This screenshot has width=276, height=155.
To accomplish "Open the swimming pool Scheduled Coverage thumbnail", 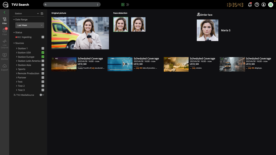I will click(x=120, y=64).
